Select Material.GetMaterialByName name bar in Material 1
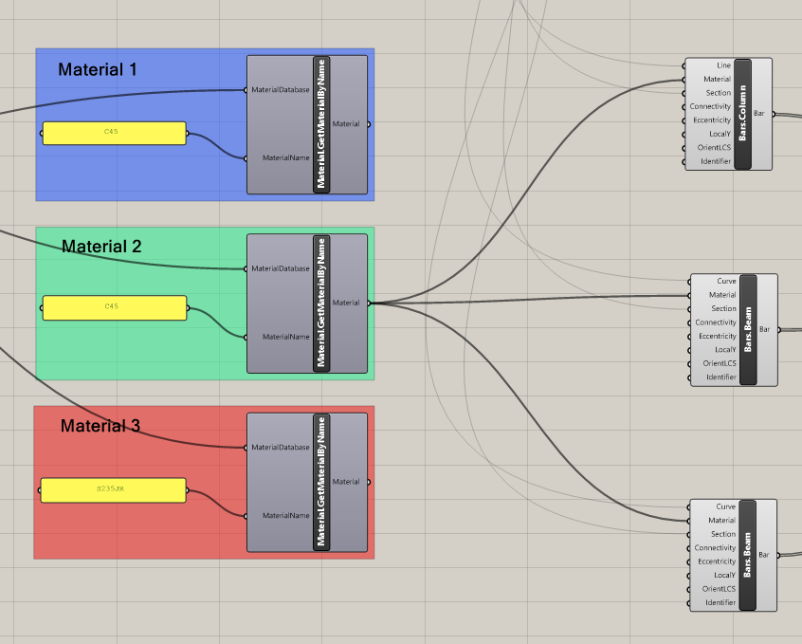Viewport: 802px width, 644px height. tap(321, 124)
